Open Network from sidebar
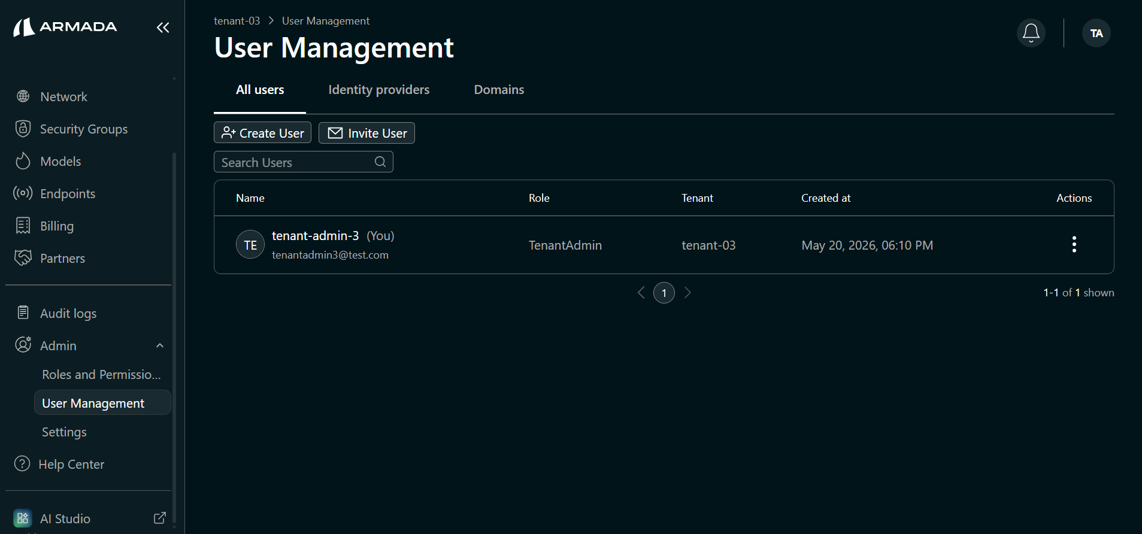Viewport: 1142px width, 534px height. click(63, 97)
